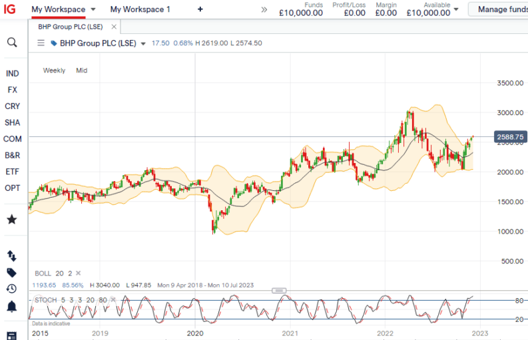Image resolution: width=528 pixels, height=340 pixels.
Task: Switch to My Workspace 1 tab
Action: [140, 9]
